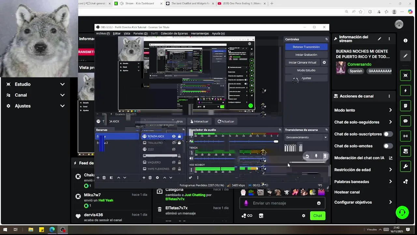The image size is (417, 235).
Task: Click Iniciar Cámara Virtual button
Action: (x=302, y=63)
